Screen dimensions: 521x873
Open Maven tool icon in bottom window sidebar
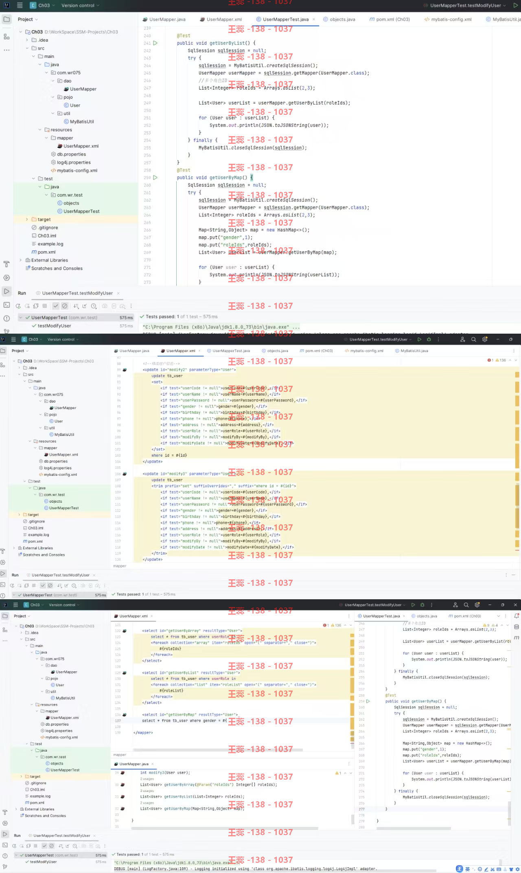[x=516, y=638]
